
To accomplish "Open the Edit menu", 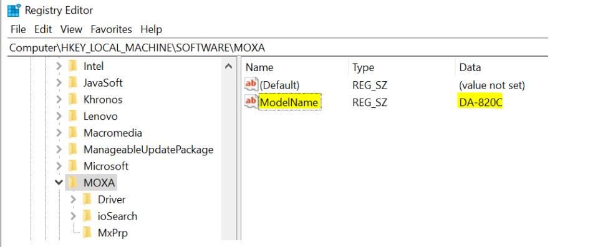I will click(43, 29).
